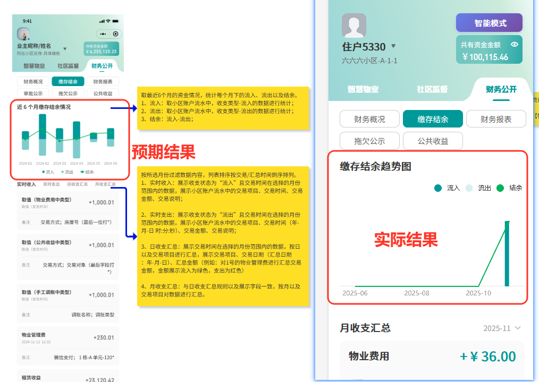The image size is (539, 382).
Task: Toggle 流入 in the trend chart legend
Action: [x=444, y=188]
